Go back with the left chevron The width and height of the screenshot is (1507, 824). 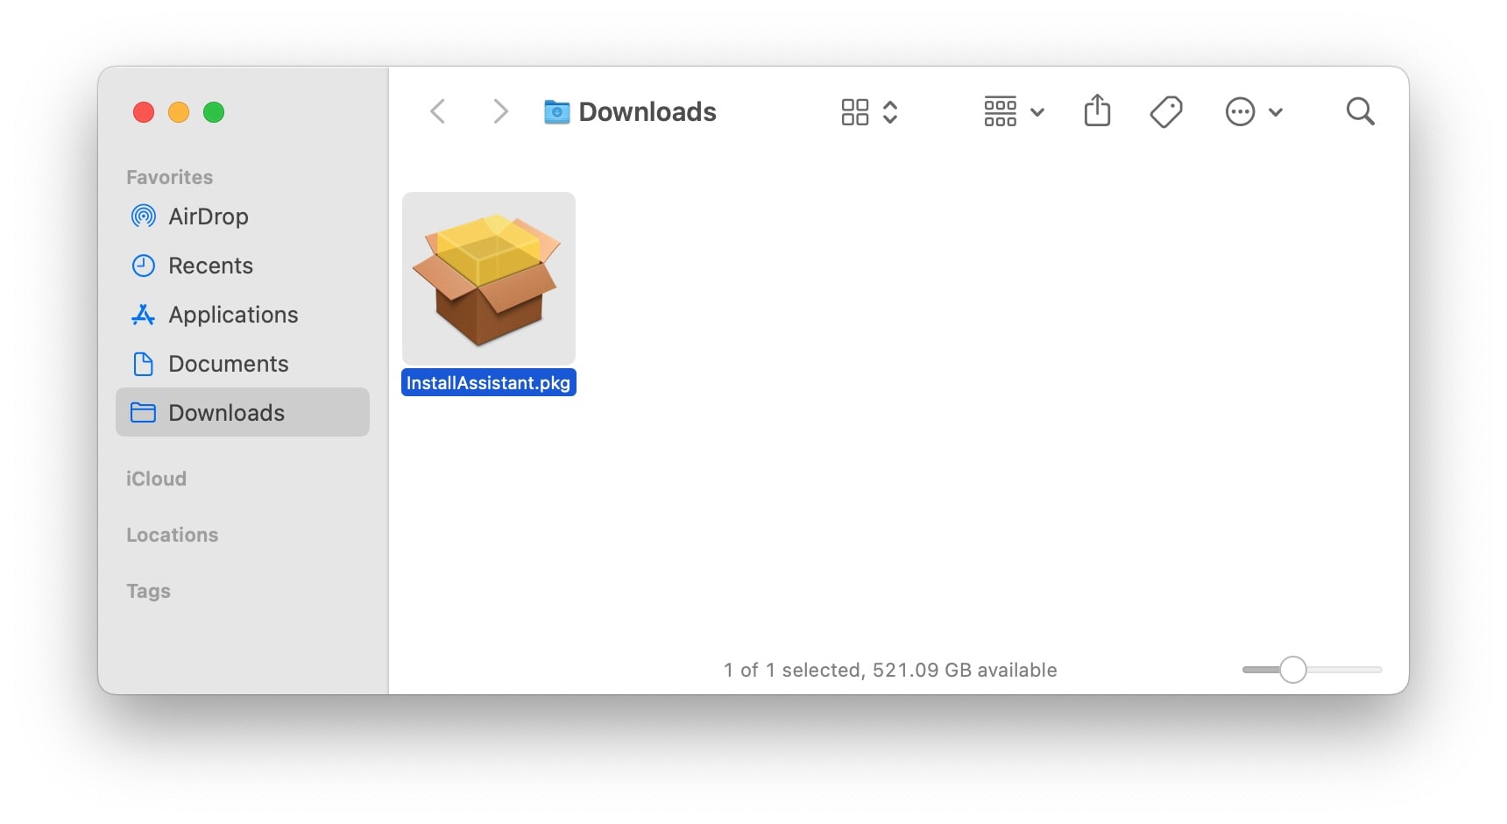pos(438,112)
